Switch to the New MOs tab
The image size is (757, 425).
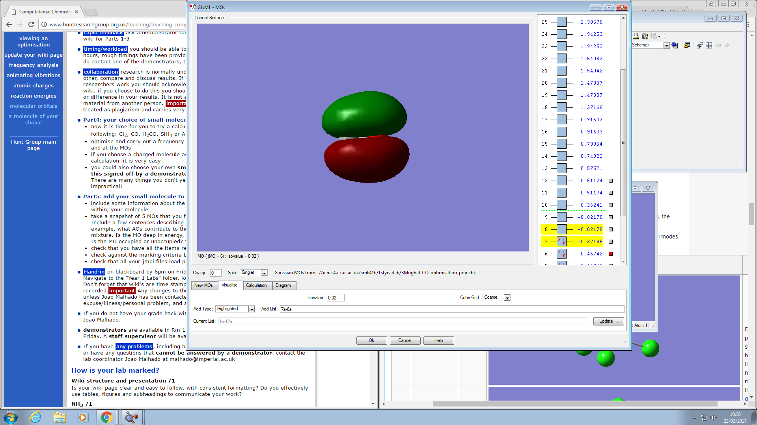point(203,285)
